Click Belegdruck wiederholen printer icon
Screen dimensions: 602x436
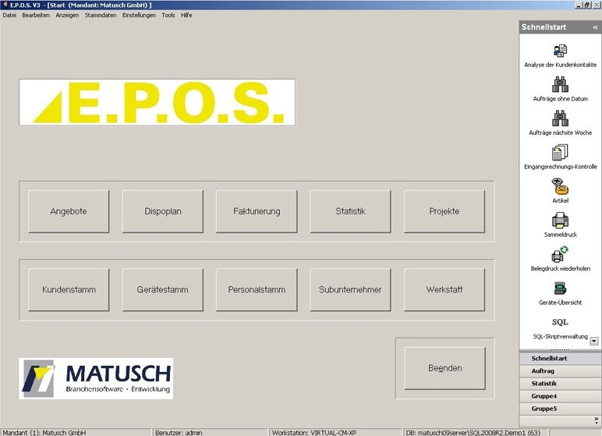(x=560, y=254)
